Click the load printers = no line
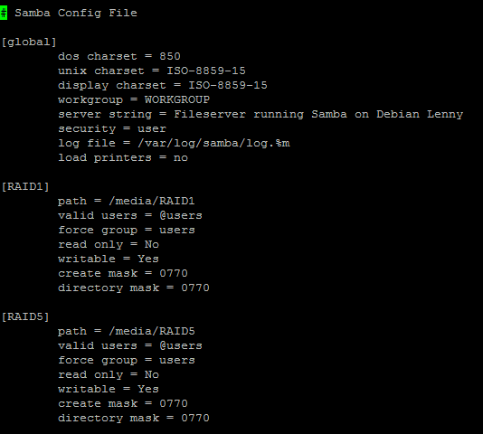Screen dimensions: 483x434 click(123, 157)
